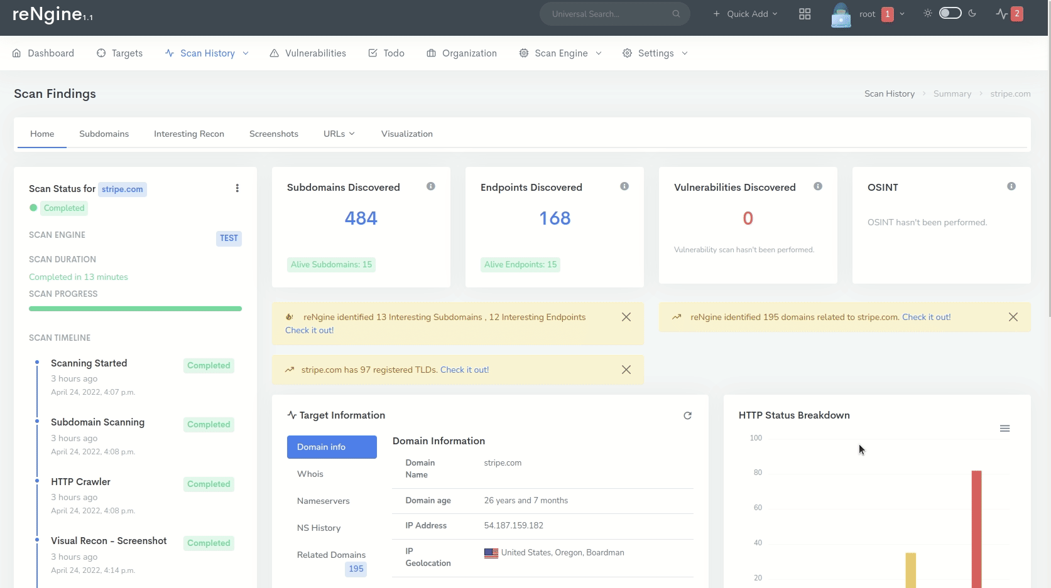Follow the interesting subdomains 'Check it out!' link
Viewport: 1051px width, 588px height.
(309, 330)
